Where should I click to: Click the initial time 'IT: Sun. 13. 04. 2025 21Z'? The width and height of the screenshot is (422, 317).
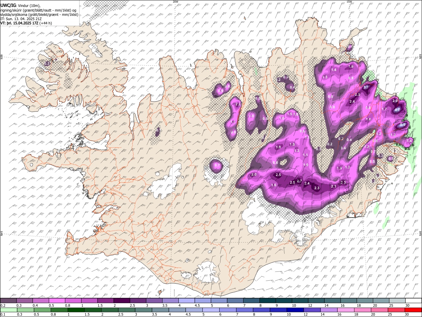(x=21, y=19)
